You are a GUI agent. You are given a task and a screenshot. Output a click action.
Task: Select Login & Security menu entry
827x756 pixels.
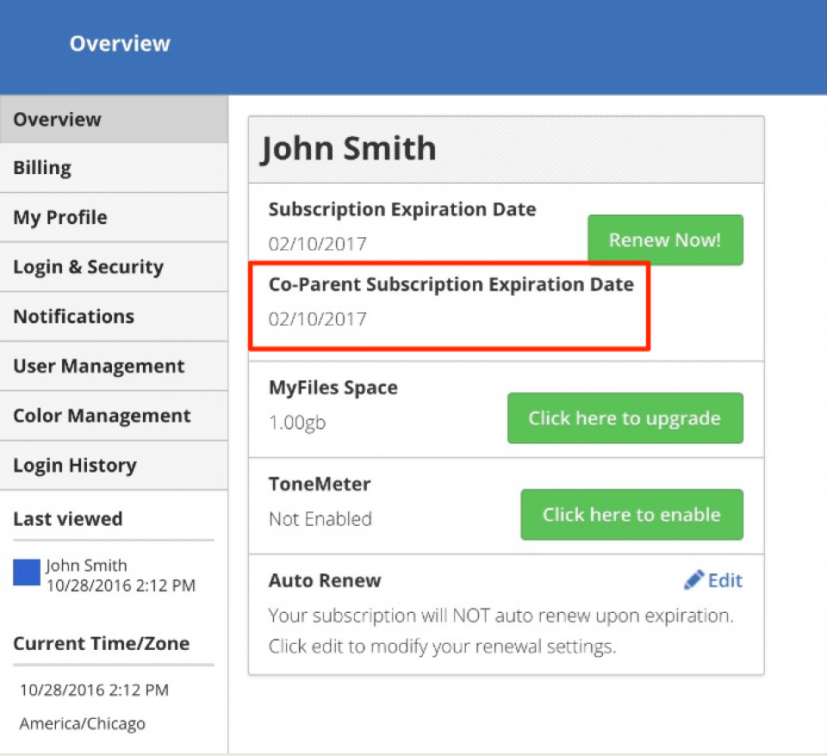pyautogui.click(x=114, y=267)
